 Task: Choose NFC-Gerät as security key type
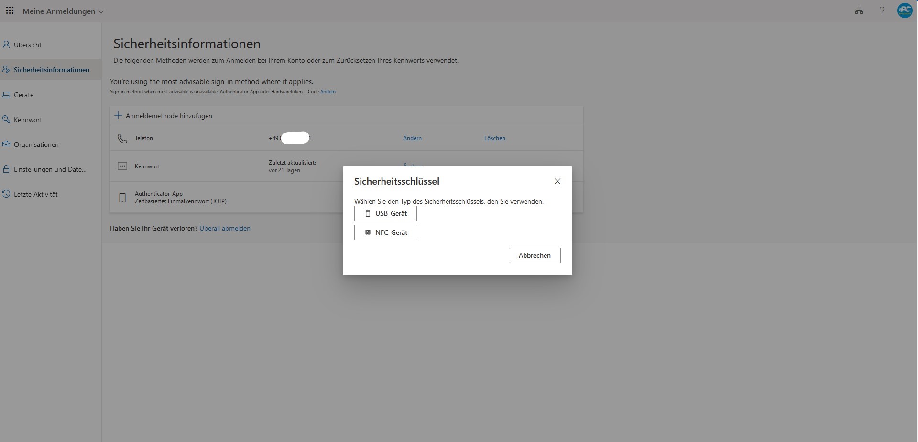(x=385, y=232)
